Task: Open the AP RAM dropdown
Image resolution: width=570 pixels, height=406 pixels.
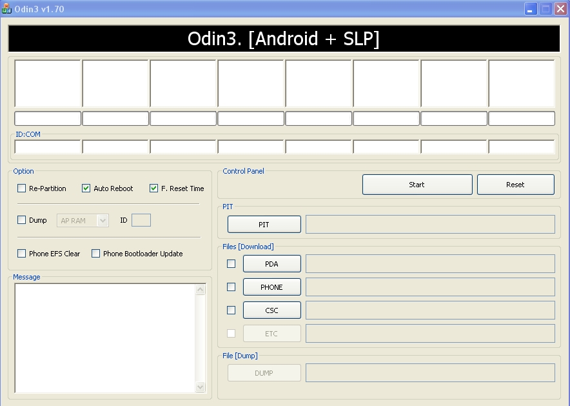Action: click(x=102, y=220)
